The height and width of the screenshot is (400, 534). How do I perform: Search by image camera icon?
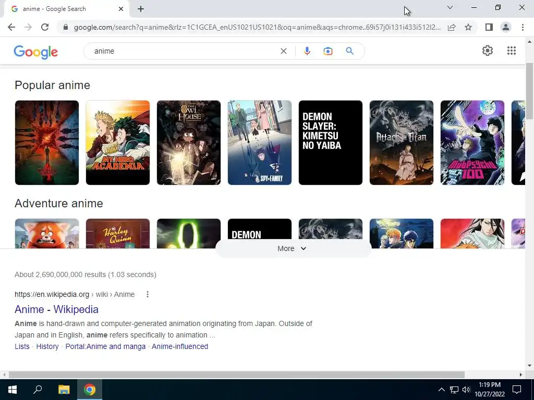[328, 51]
